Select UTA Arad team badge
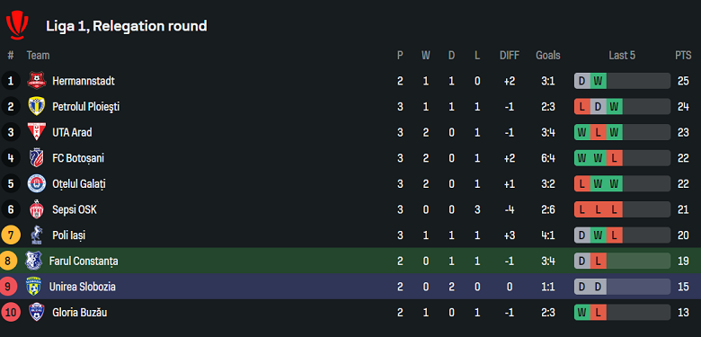Screen dimensions: 701x337 point(36,132)
